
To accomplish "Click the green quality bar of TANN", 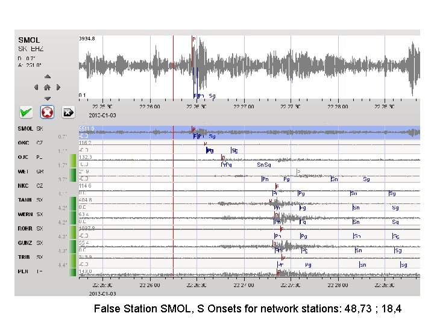I will [x=72, y=203].
